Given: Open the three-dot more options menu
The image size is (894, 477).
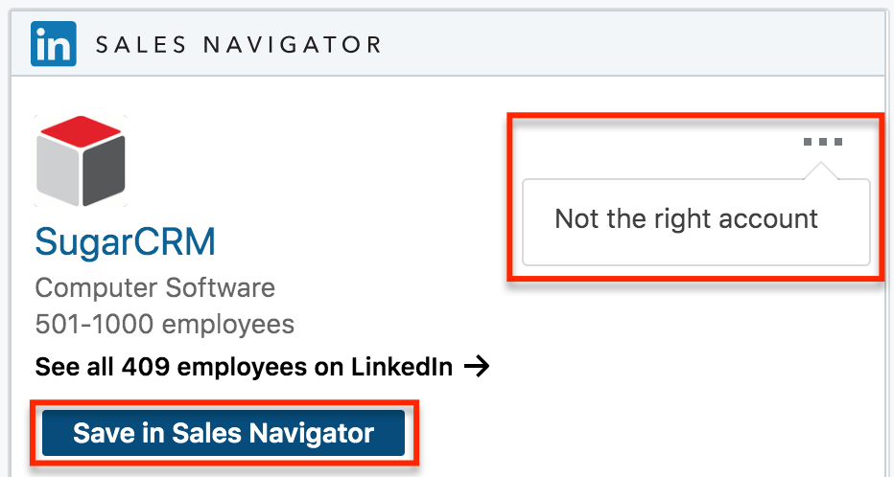Looking at the screenshot, I should [823, 143].
